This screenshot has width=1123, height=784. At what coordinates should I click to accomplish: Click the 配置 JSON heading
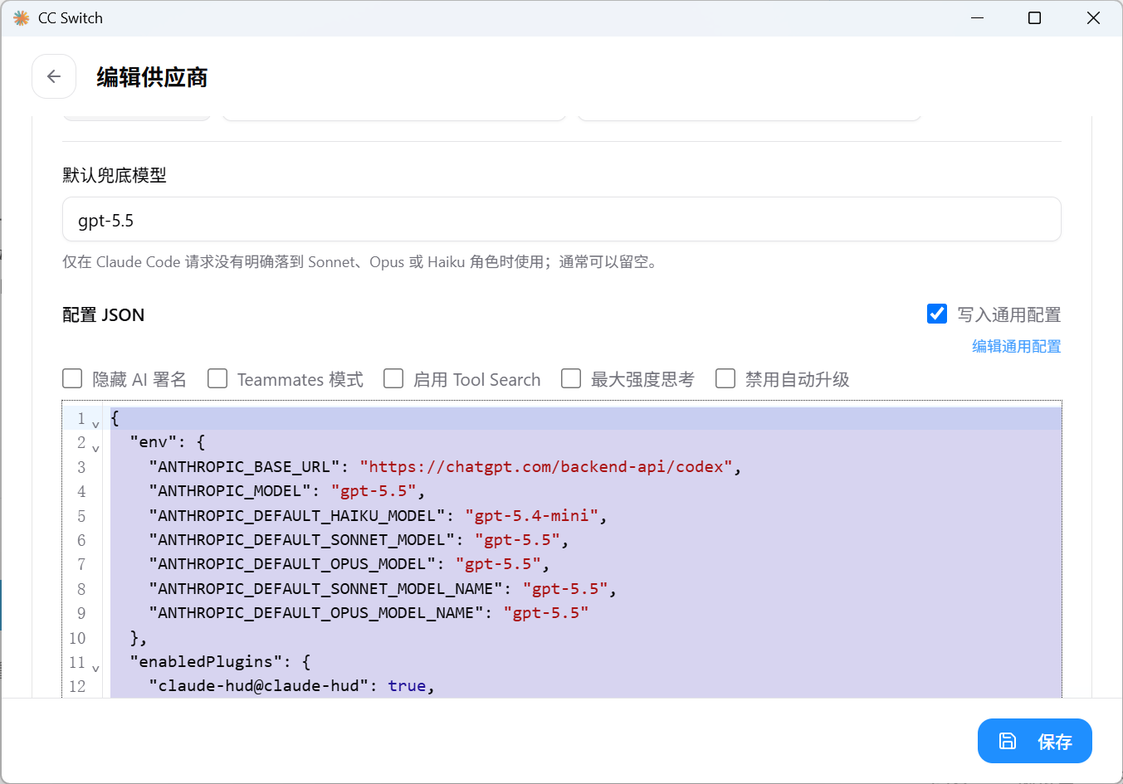pos(104,314)
